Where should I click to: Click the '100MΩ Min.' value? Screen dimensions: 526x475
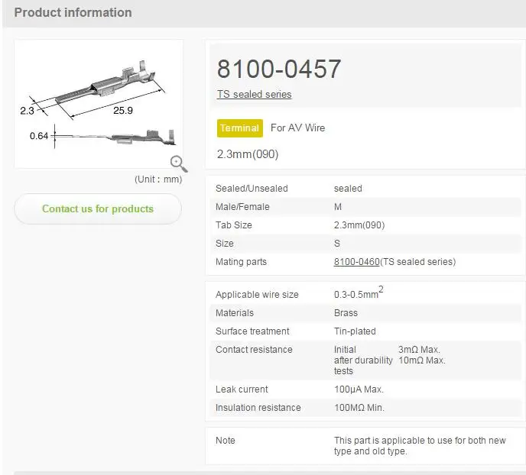point(359,408)
